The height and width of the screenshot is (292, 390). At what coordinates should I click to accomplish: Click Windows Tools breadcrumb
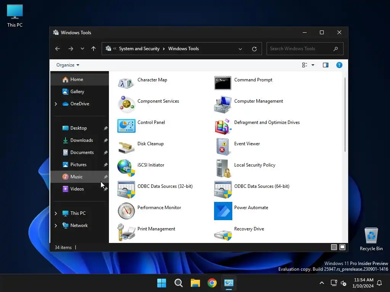pyautogui.click(x=184, y=49)
